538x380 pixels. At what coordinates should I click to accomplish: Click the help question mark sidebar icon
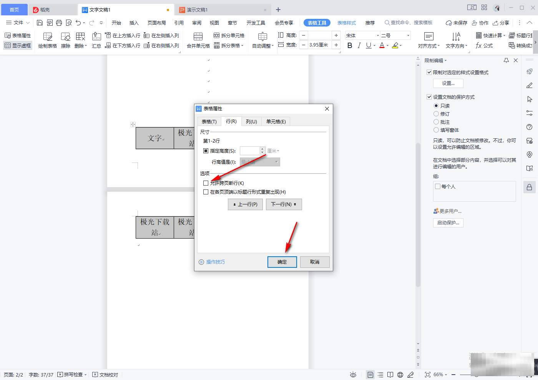coord(530,127)
